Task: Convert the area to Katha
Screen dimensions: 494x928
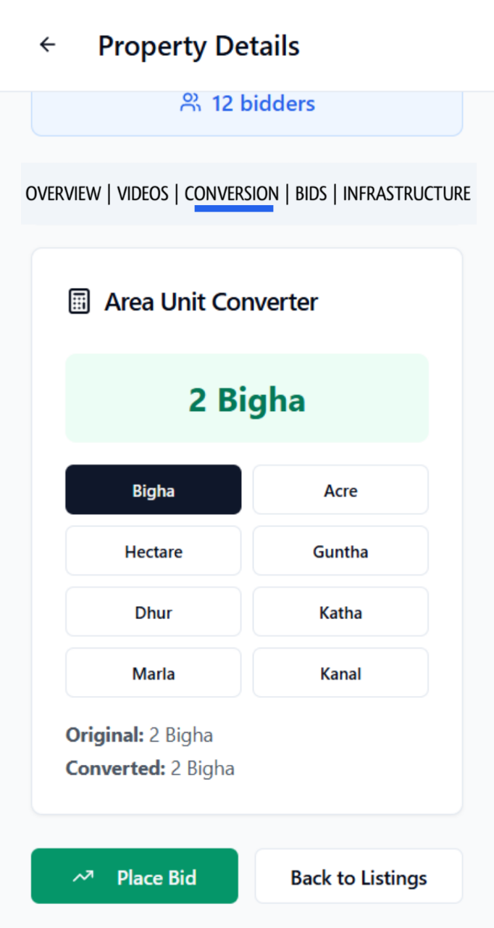Action: pos(340,612)
